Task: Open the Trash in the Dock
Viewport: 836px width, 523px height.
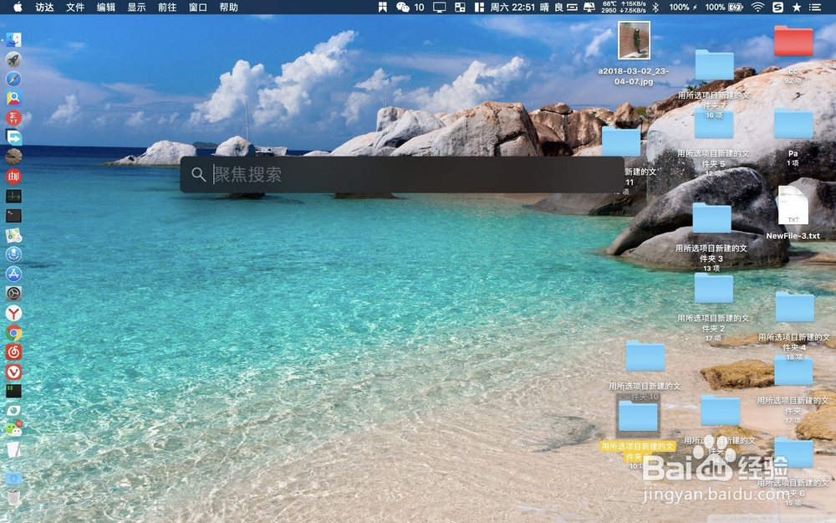Action: [x=14, y=497]
